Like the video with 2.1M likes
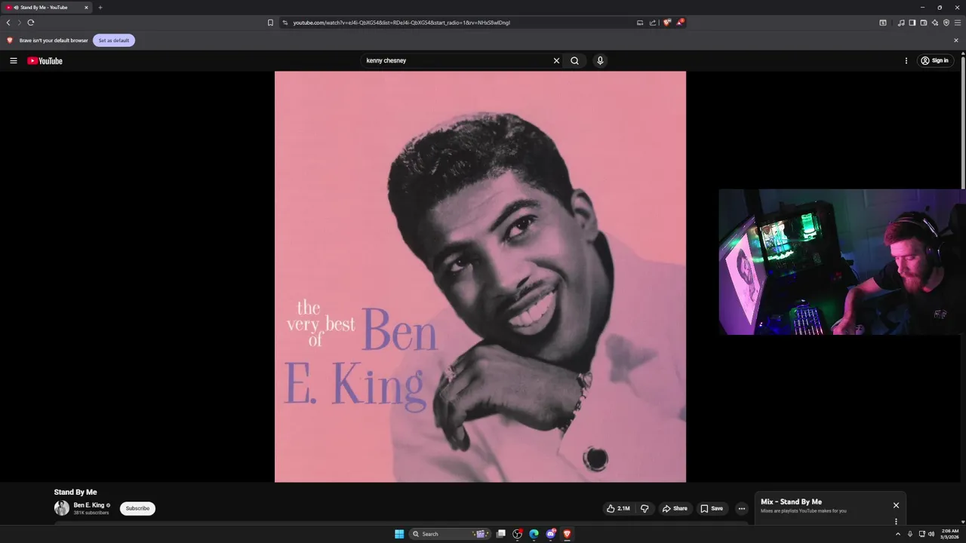Viewport: 966px width, 543px height. pyautogui.click(x=618, y=508)
